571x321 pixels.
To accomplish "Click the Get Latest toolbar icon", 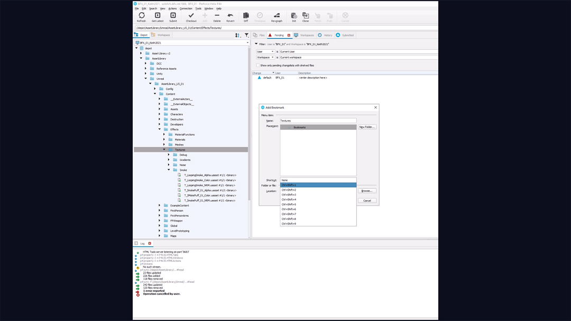I will pyautogui.click(x=156, y=16).
